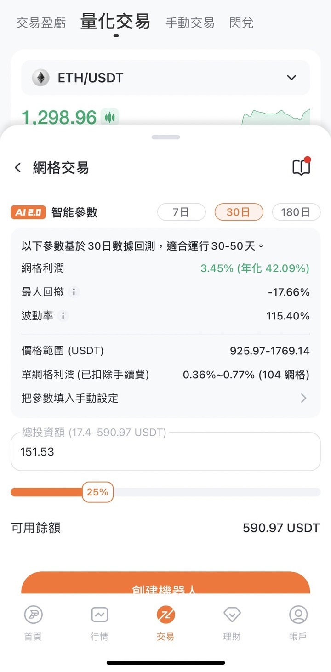The height and width of the screenshot is (672, 331).
Task: Select the 180日 backtest period
Action: 296,212
